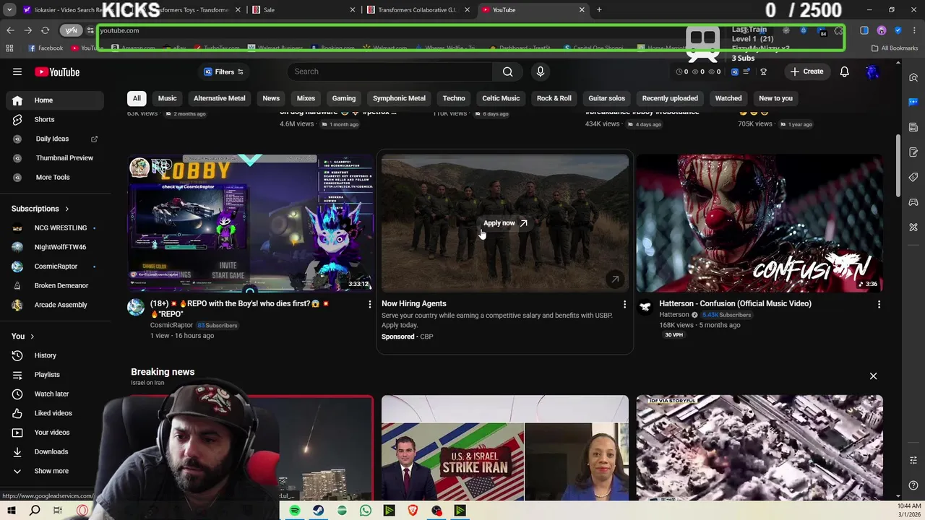The width and height of the screenshot is (925, 520).
Task: Click Apply now on the ad
Action: (505, 223)
